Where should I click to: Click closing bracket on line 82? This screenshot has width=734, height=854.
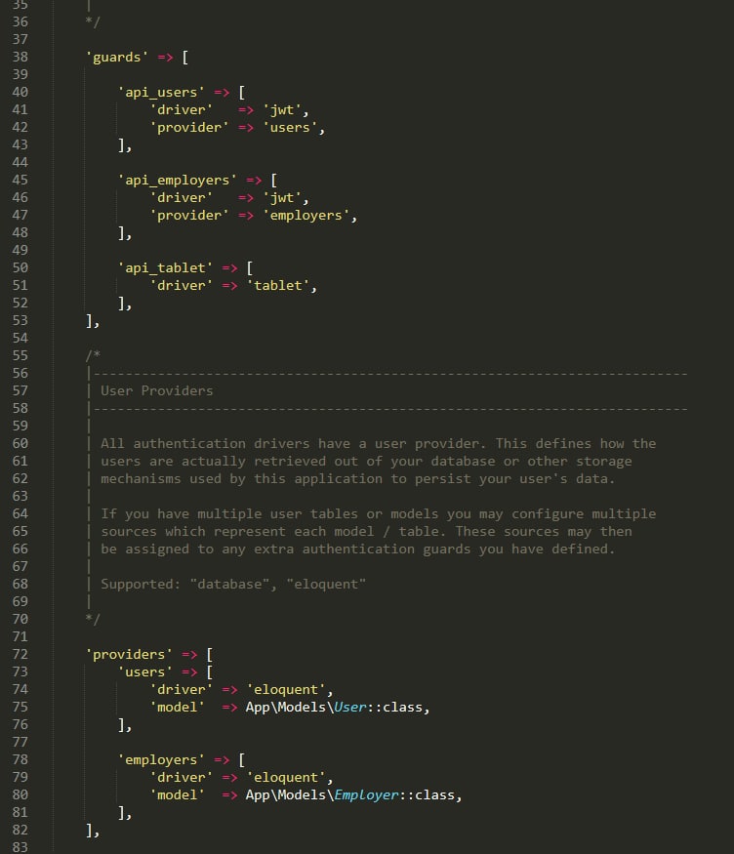pyautogui.click(x=93, y=830)
